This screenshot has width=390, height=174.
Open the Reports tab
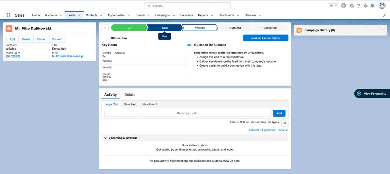tap(203, 15)
